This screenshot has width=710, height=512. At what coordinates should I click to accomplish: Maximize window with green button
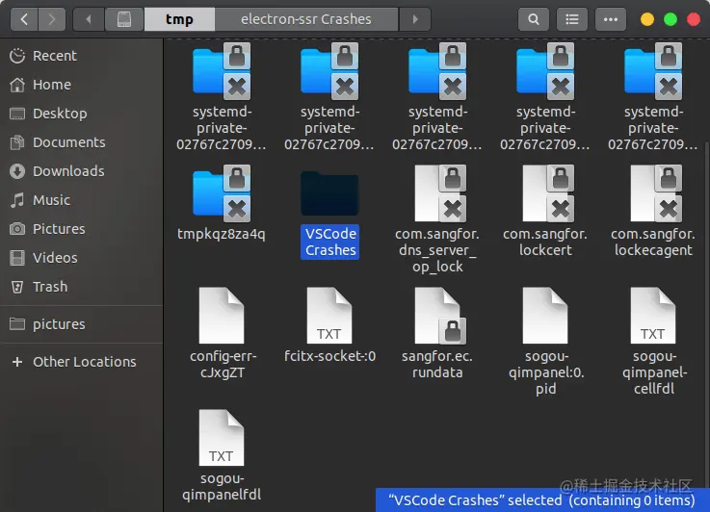coord(671,19)
